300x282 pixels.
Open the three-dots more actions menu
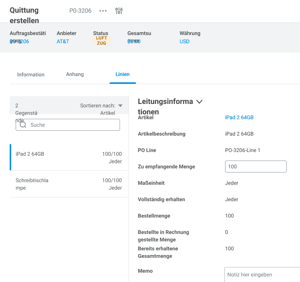[103, 11]
